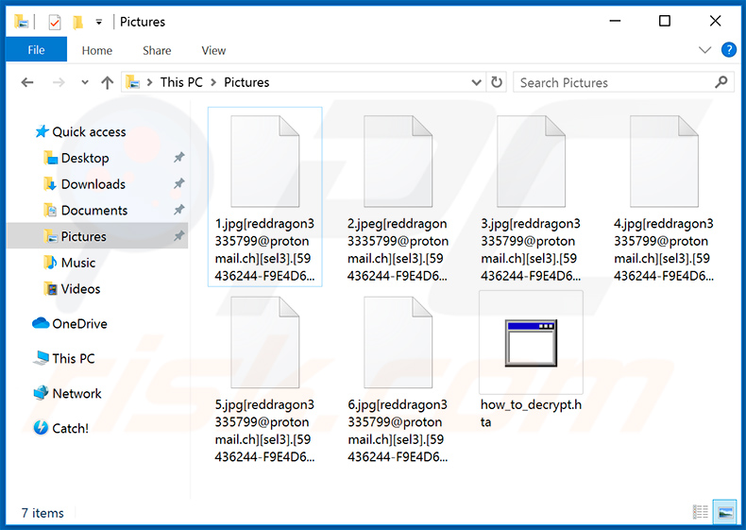Switch to the View tab
Image resolution: width=746 pixels, height=530 pixels.
point(213,51)
